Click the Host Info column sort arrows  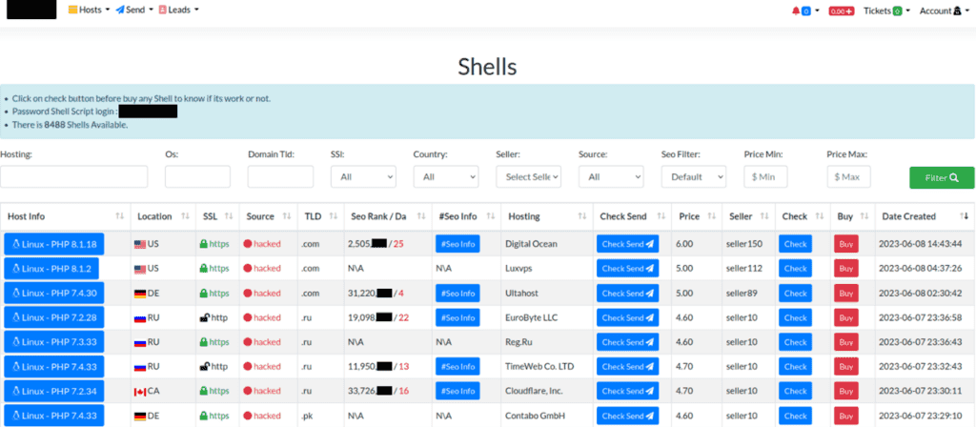pos(119,216)
